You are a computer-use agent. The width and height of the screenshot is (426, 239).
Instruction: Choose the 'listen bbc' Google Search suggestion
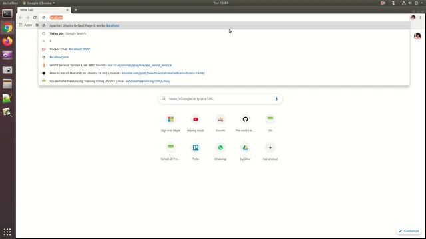pos(224,33)
